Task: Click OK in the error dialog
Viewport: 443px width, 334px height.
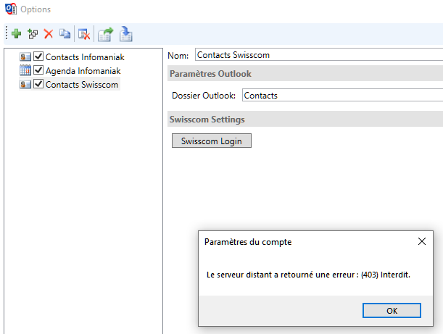Action: pyautogui.click(x=392, y=310)
